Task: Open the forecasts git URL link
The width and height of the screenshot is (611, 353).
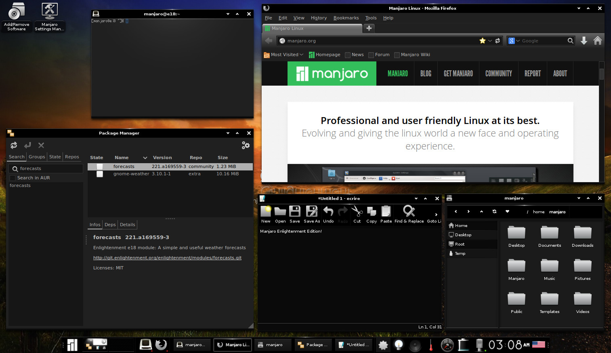Action: tap(167, 258)
